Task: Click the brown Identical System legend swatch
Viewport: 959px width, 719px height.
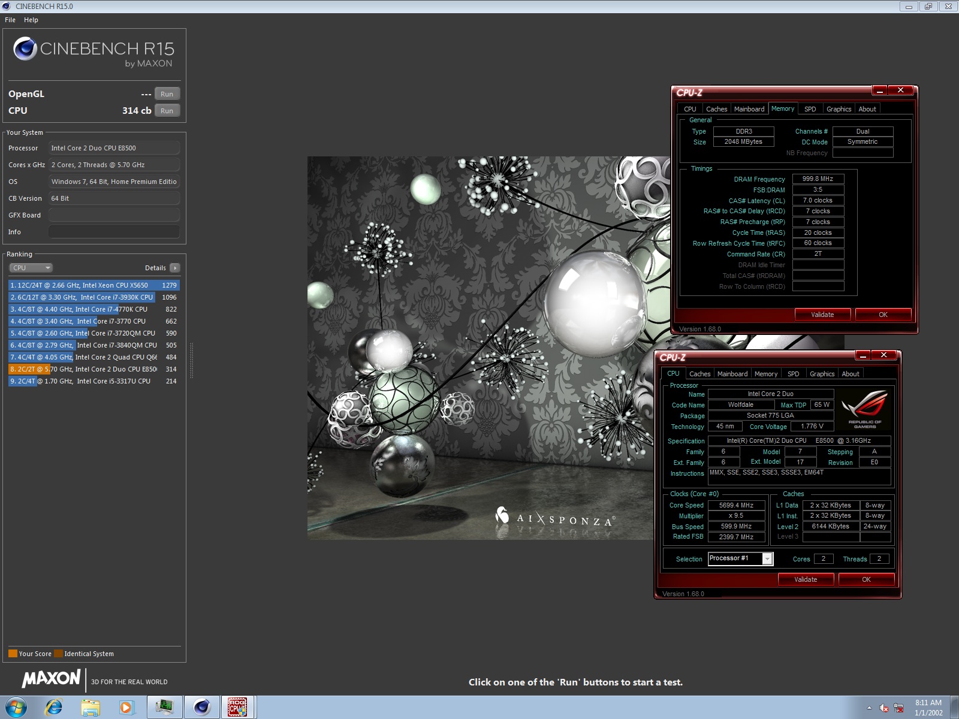Action: [58, 654]
